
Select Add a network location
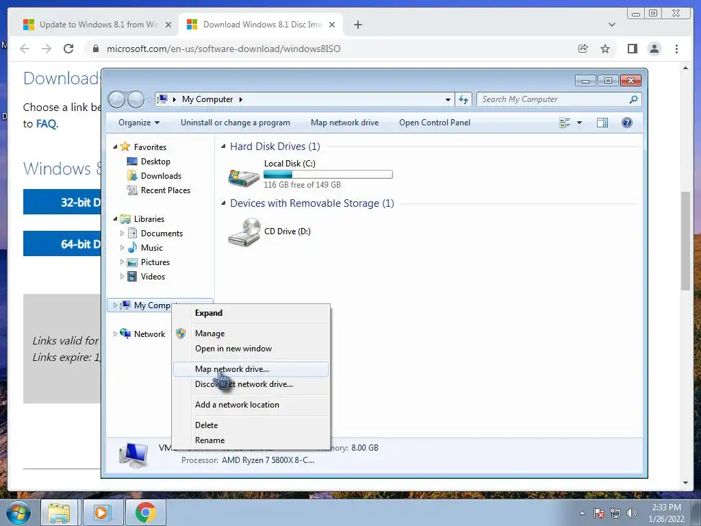251,404
